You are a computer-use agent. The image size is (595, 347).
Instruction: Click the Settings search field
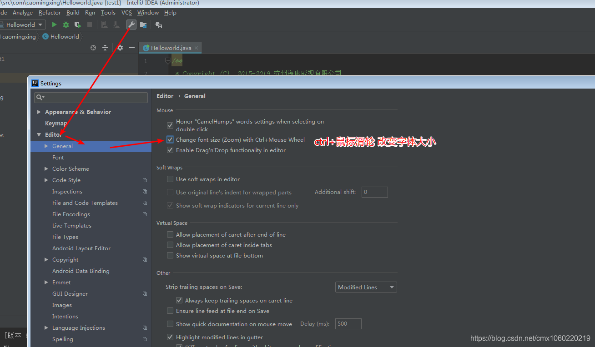[91, 97]
